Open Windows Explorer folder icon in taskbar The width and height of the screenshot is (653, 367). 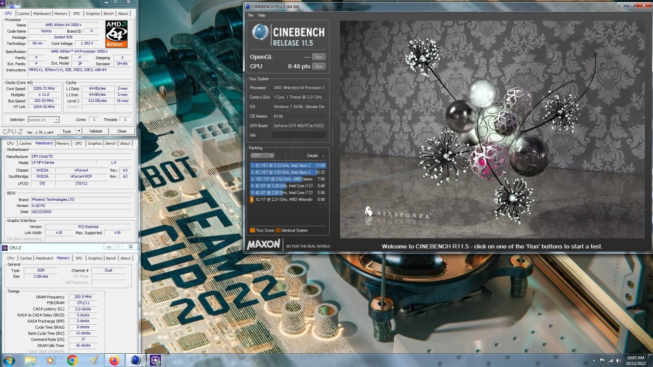[30, 360]
